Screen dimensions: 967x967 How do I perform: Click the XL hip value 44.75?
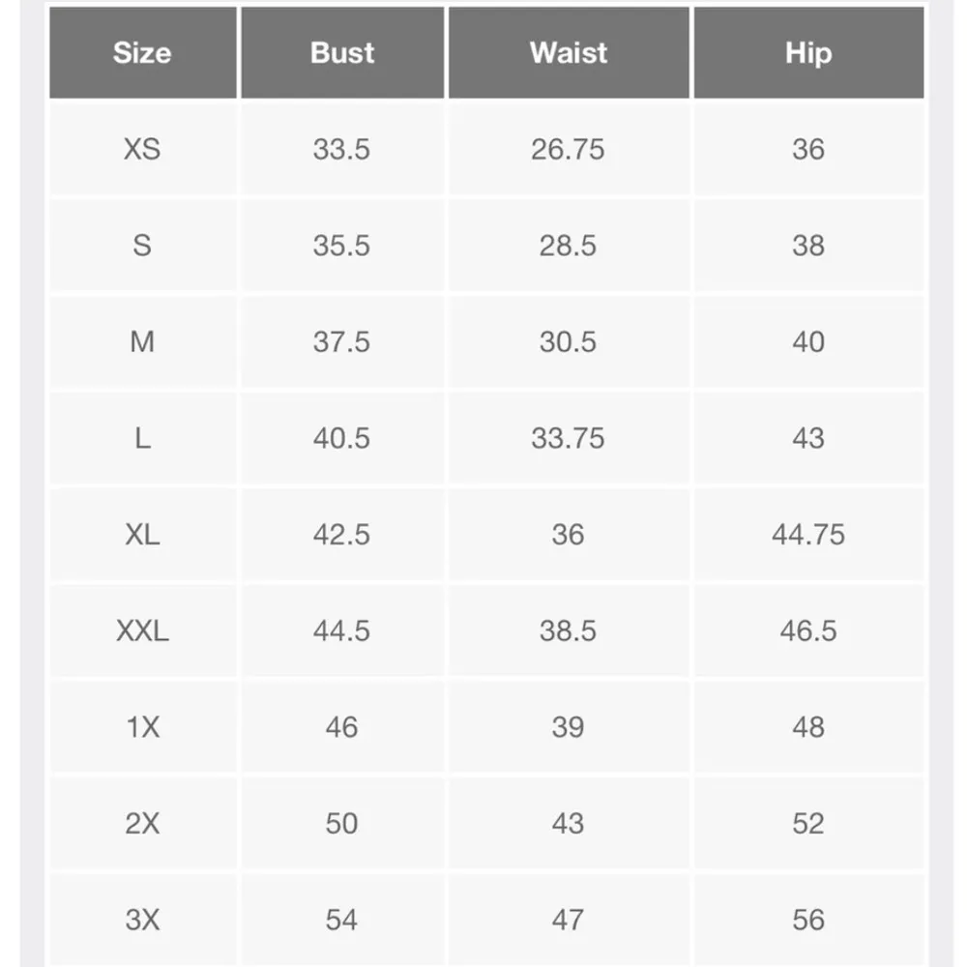click(x=808, y=534)
